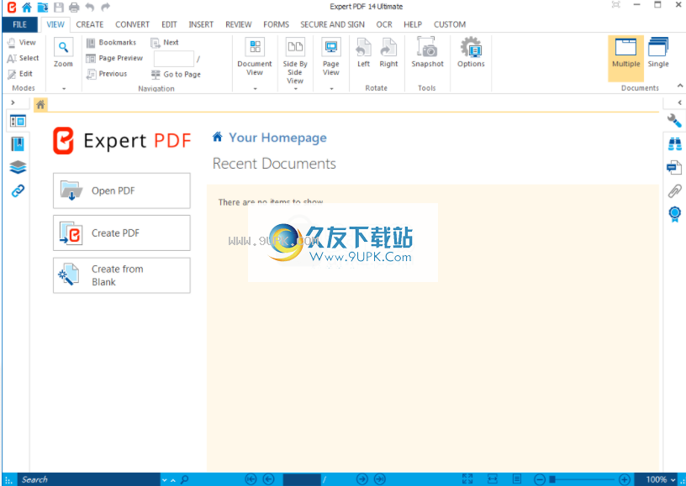Rotate the page Left
686x486 pixels.
(363, 52)
